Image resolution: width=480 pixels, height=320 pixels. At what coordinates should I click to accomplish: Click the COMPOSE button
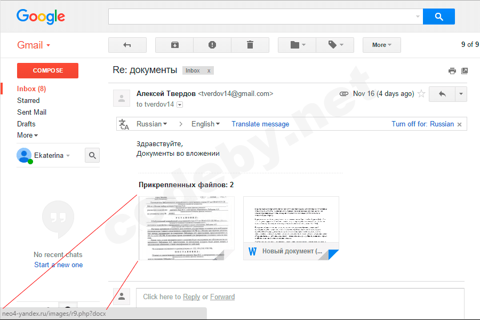(x=48, y=71)
